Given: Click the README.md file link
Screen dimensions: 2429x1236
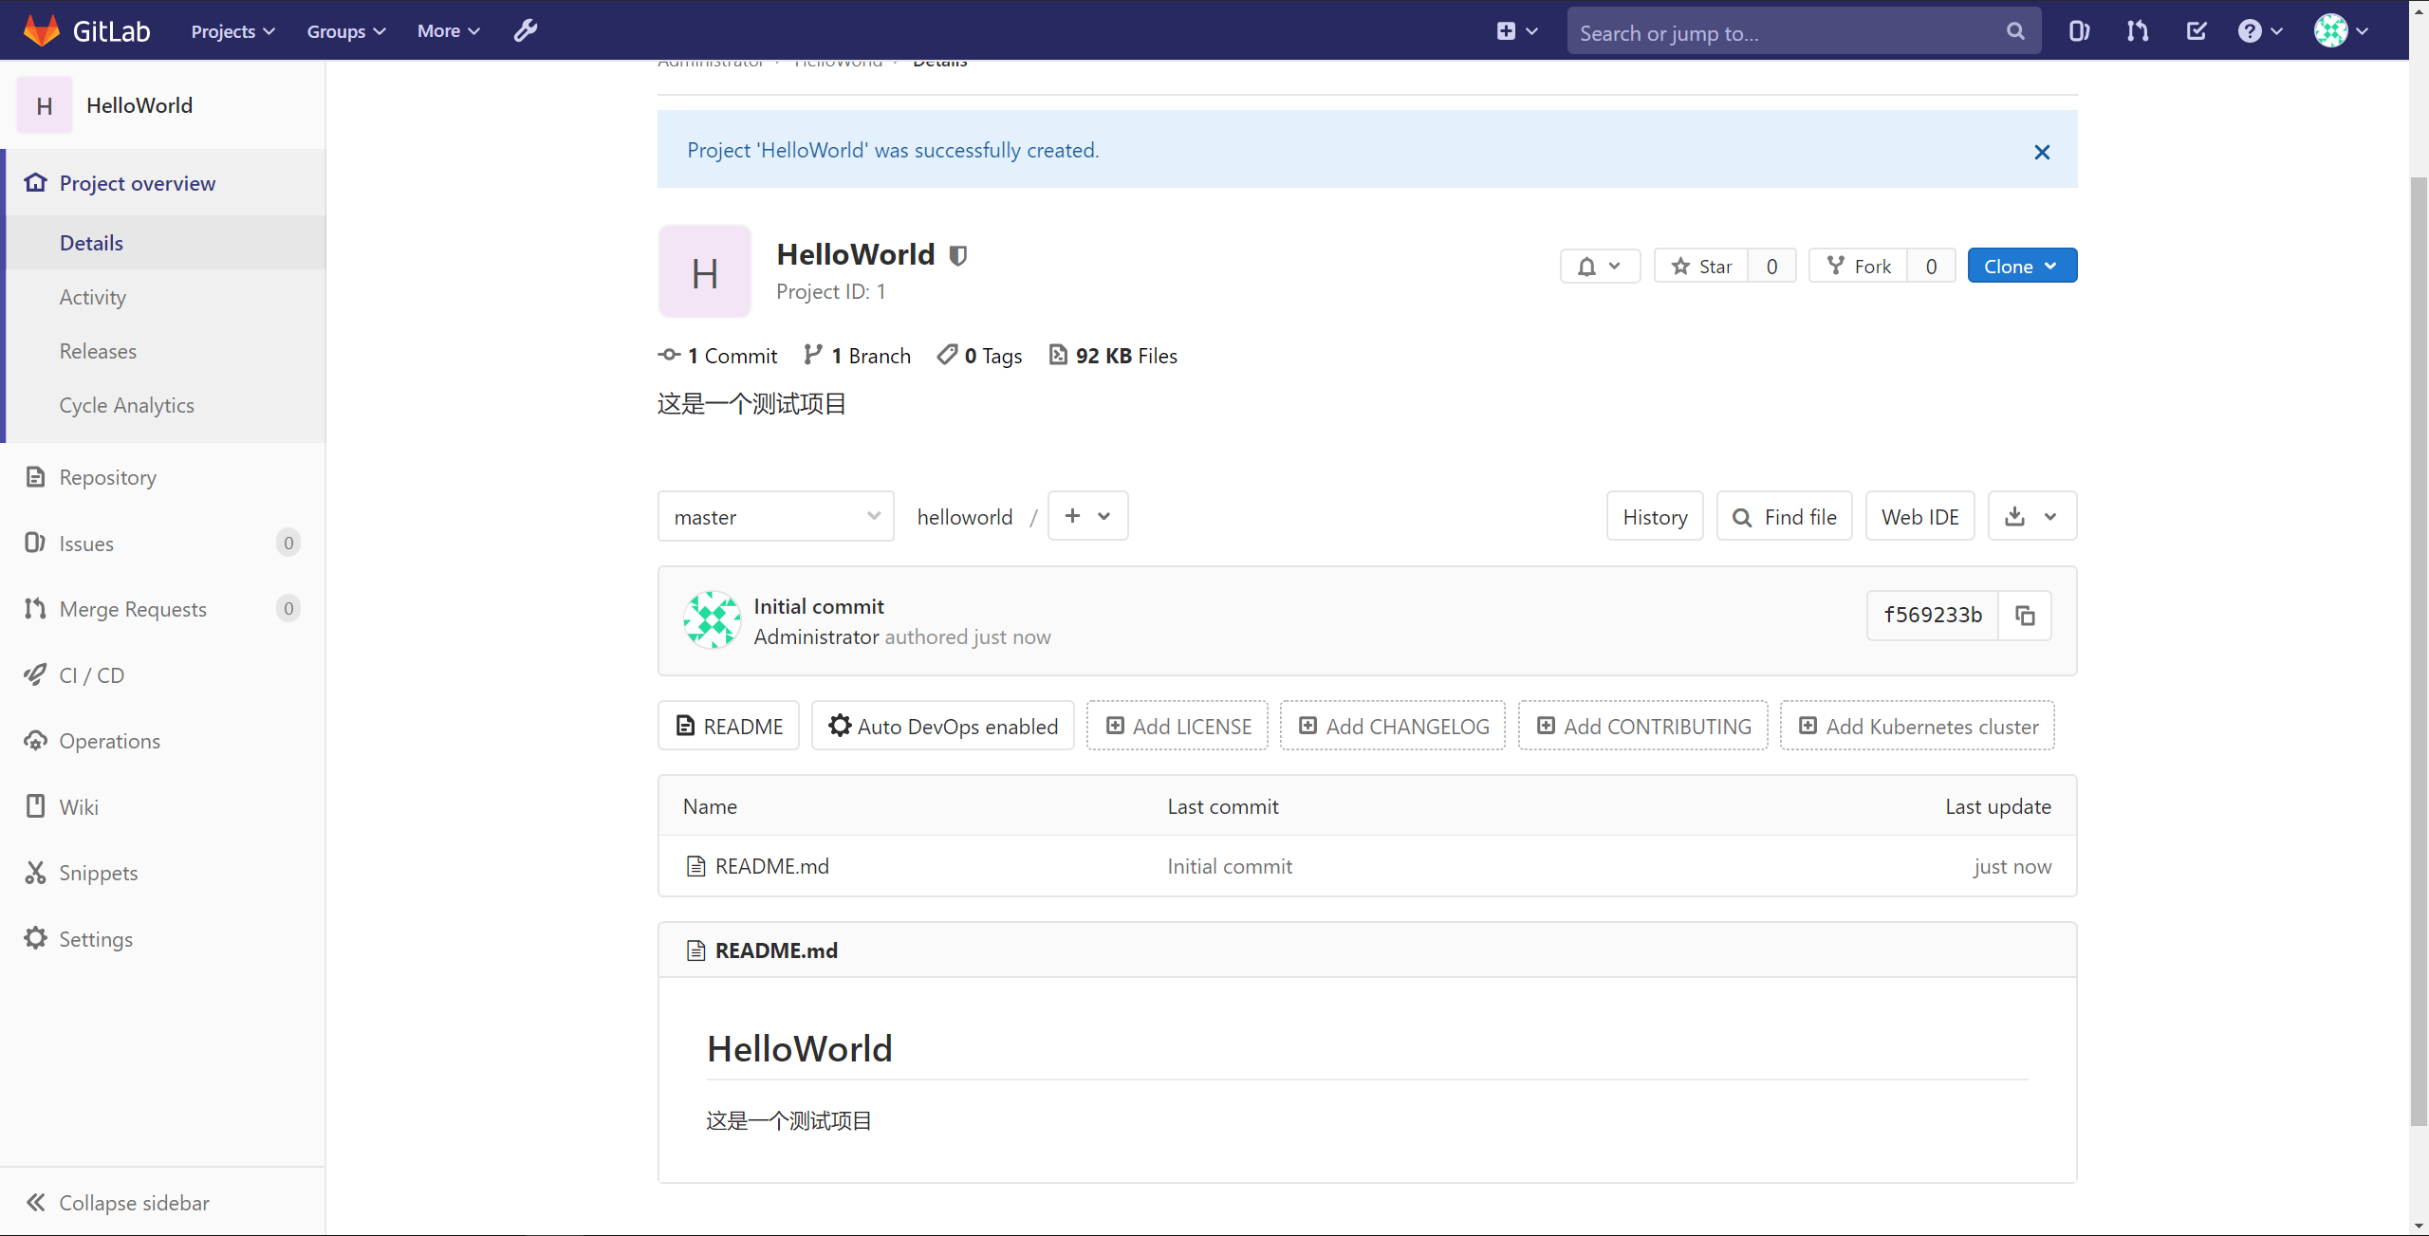Looking at the screenshot, I should click(772, 865).
